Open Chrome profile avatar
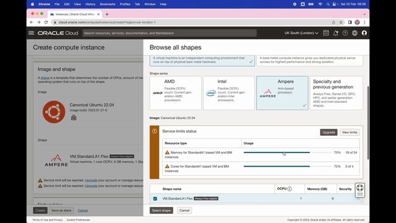396x223 pixels. point(357,22)
